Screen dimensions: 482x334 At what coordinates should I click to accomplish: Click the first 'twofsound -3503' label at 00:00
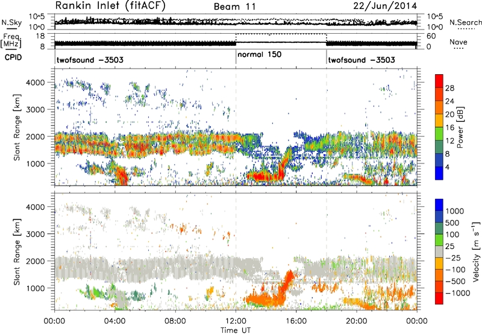pyautogui.click(x=90, y=60)
